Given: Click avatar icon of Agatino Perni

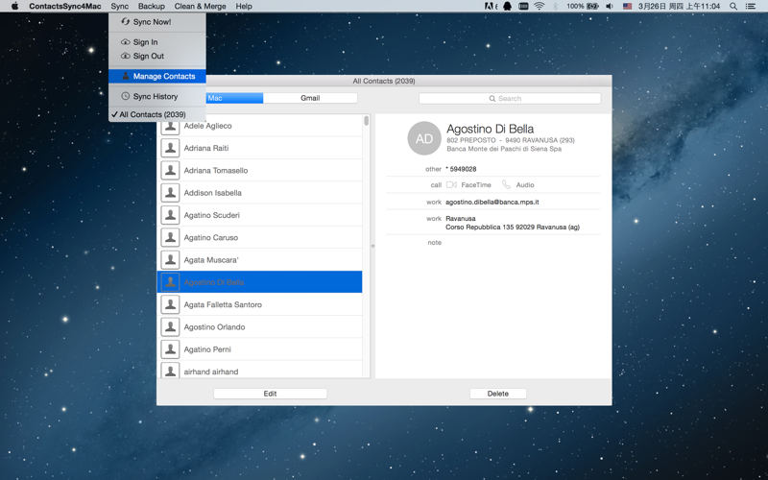Looking at the screenshot, I should (171, 349).
